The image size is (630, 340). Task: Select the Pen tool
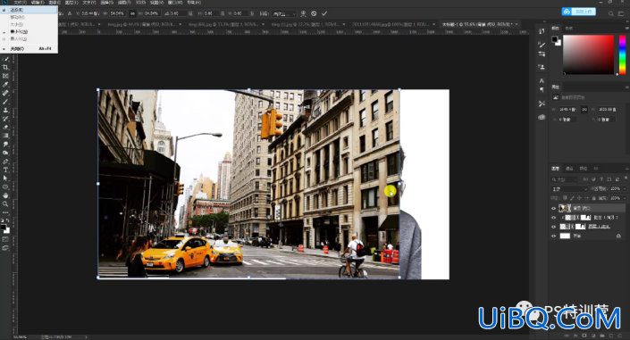pos(5,161)
